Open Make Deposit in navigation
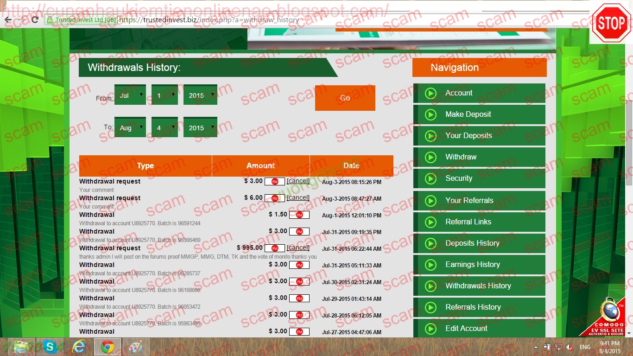 468,114
